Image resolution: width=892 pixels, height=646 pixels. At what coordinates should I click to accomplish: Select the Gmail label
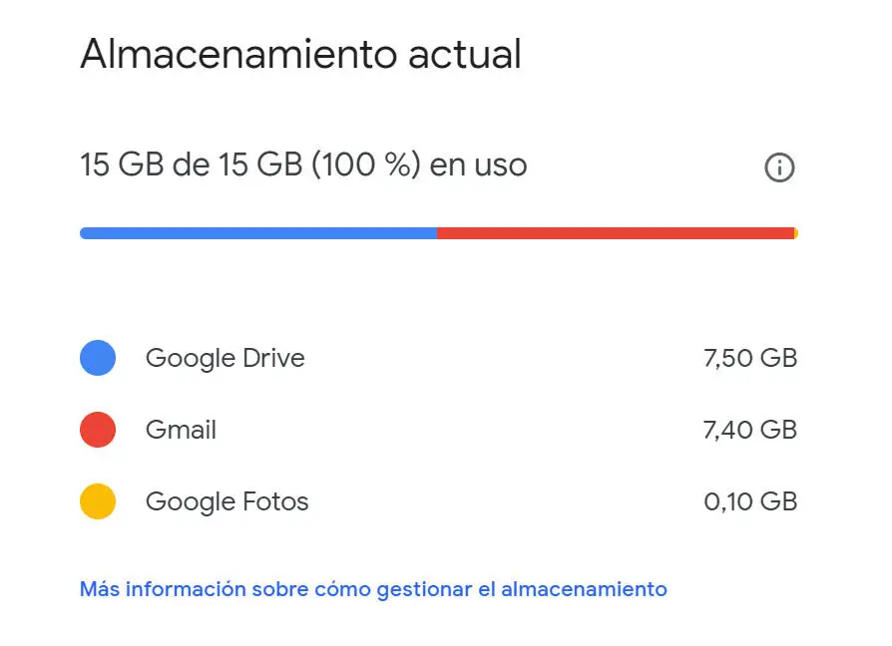coord(181,430)
